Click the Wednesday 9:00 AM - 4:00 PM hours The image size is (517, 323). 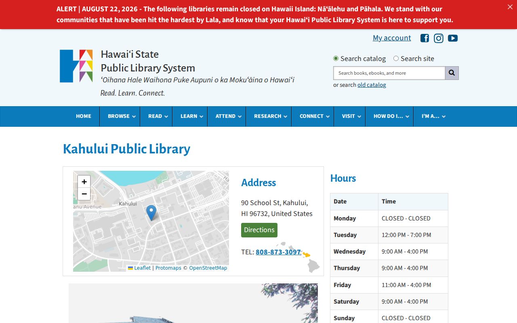(x=405, y=252)
